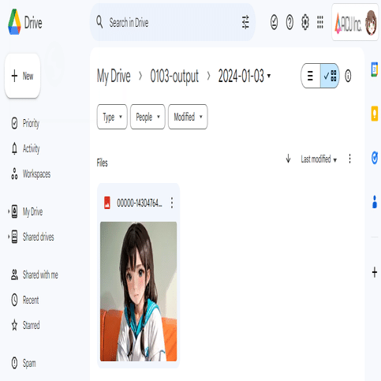381x381 pixels.
Task: Reverse sort direction arrow
Action: tap(288, 159)
